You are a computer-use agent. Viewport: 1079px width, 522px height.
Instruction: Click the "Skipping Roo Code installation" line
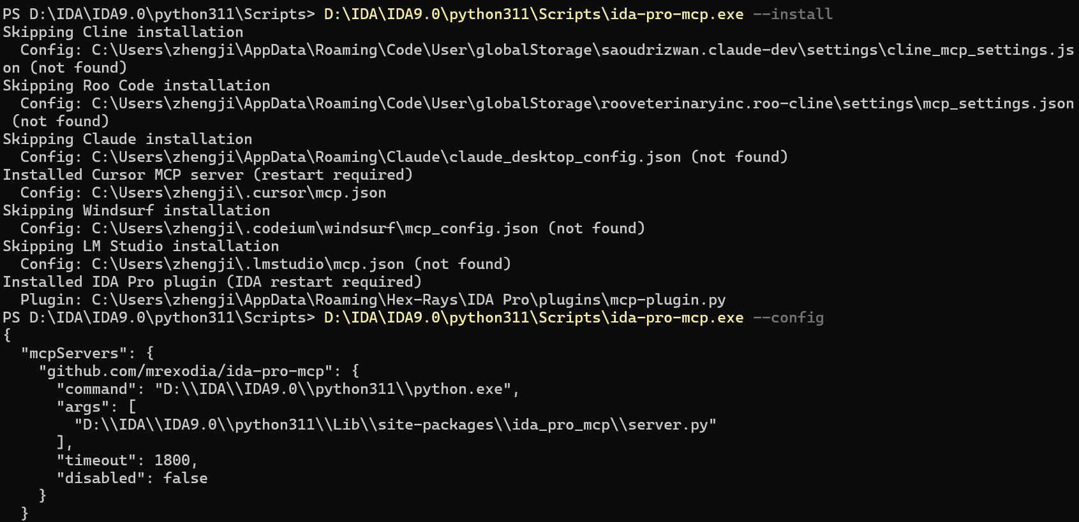[x=136, y=85]
